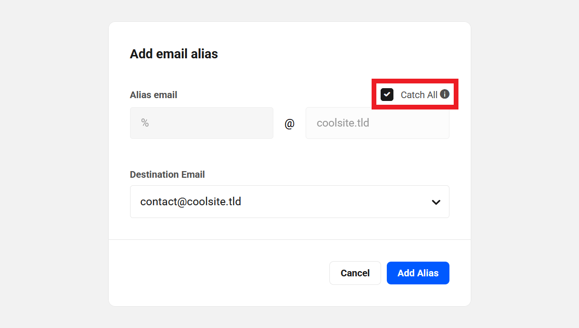Screen dimensions: 579x328
Task: Click the @ symbol between fields
Action: [289, 124]
